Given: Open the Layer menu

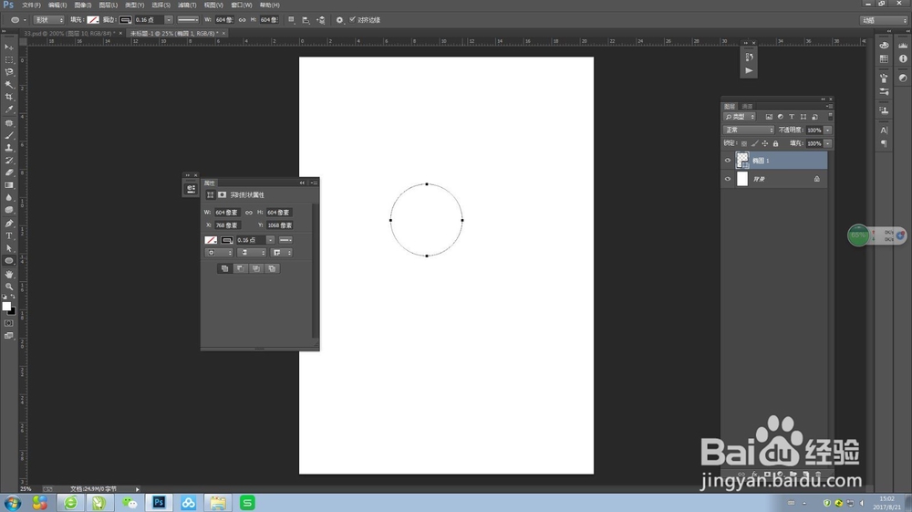Looking at the screenshot, I should tap(109, 5).
